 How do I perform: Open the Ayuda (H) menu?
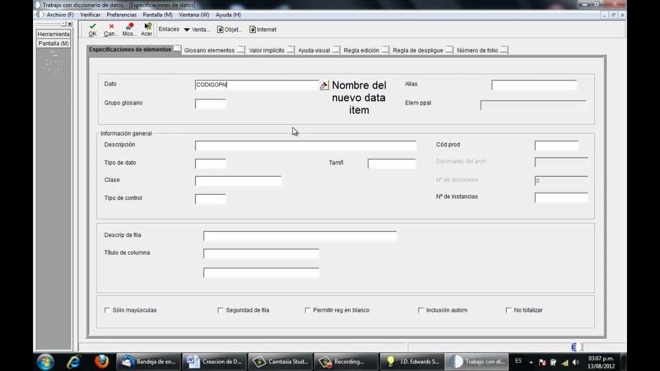tap(228, 15)
